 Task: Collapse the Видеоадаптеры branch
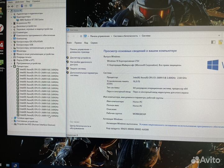[x=11, y=17]
